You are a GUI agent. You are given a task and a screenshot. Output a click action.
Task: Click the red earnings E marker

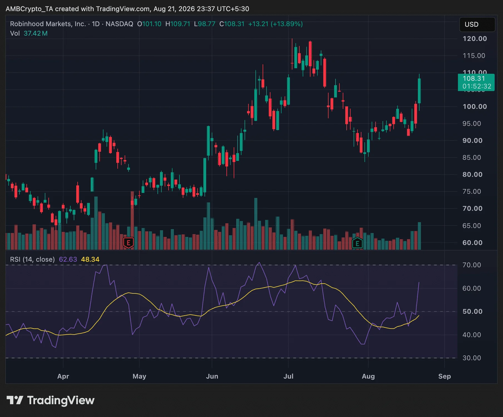129,243
